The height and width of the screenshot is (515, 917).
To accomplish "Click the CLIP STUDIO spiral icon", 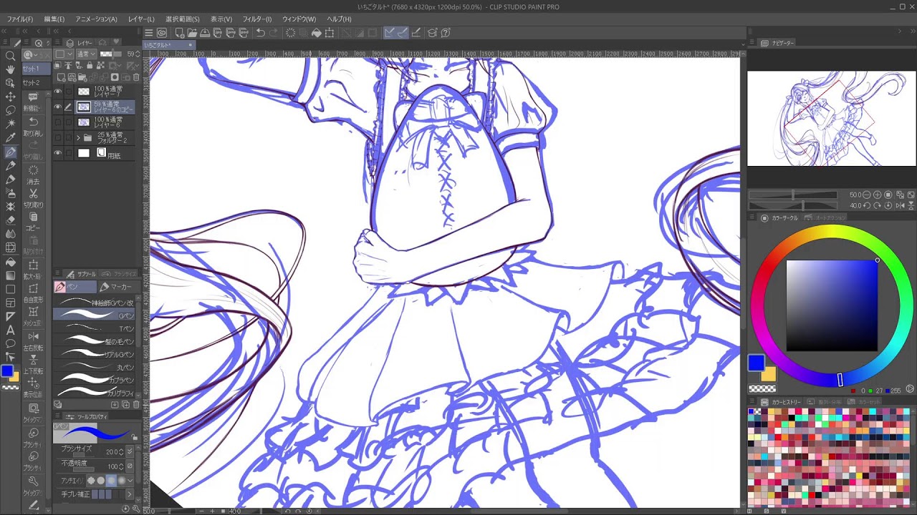I will pos(162,33).
